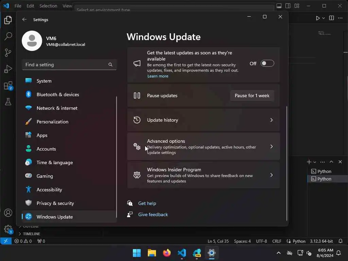
Task: Open Firefox from taskbar
Action: 167,253
